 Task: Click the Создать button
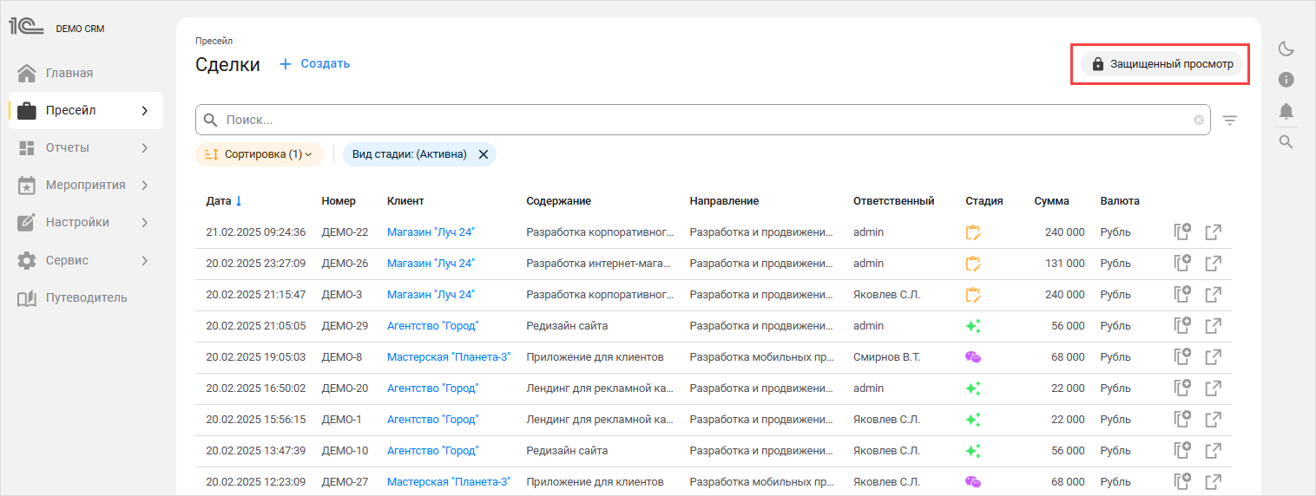tap(314, 63)
